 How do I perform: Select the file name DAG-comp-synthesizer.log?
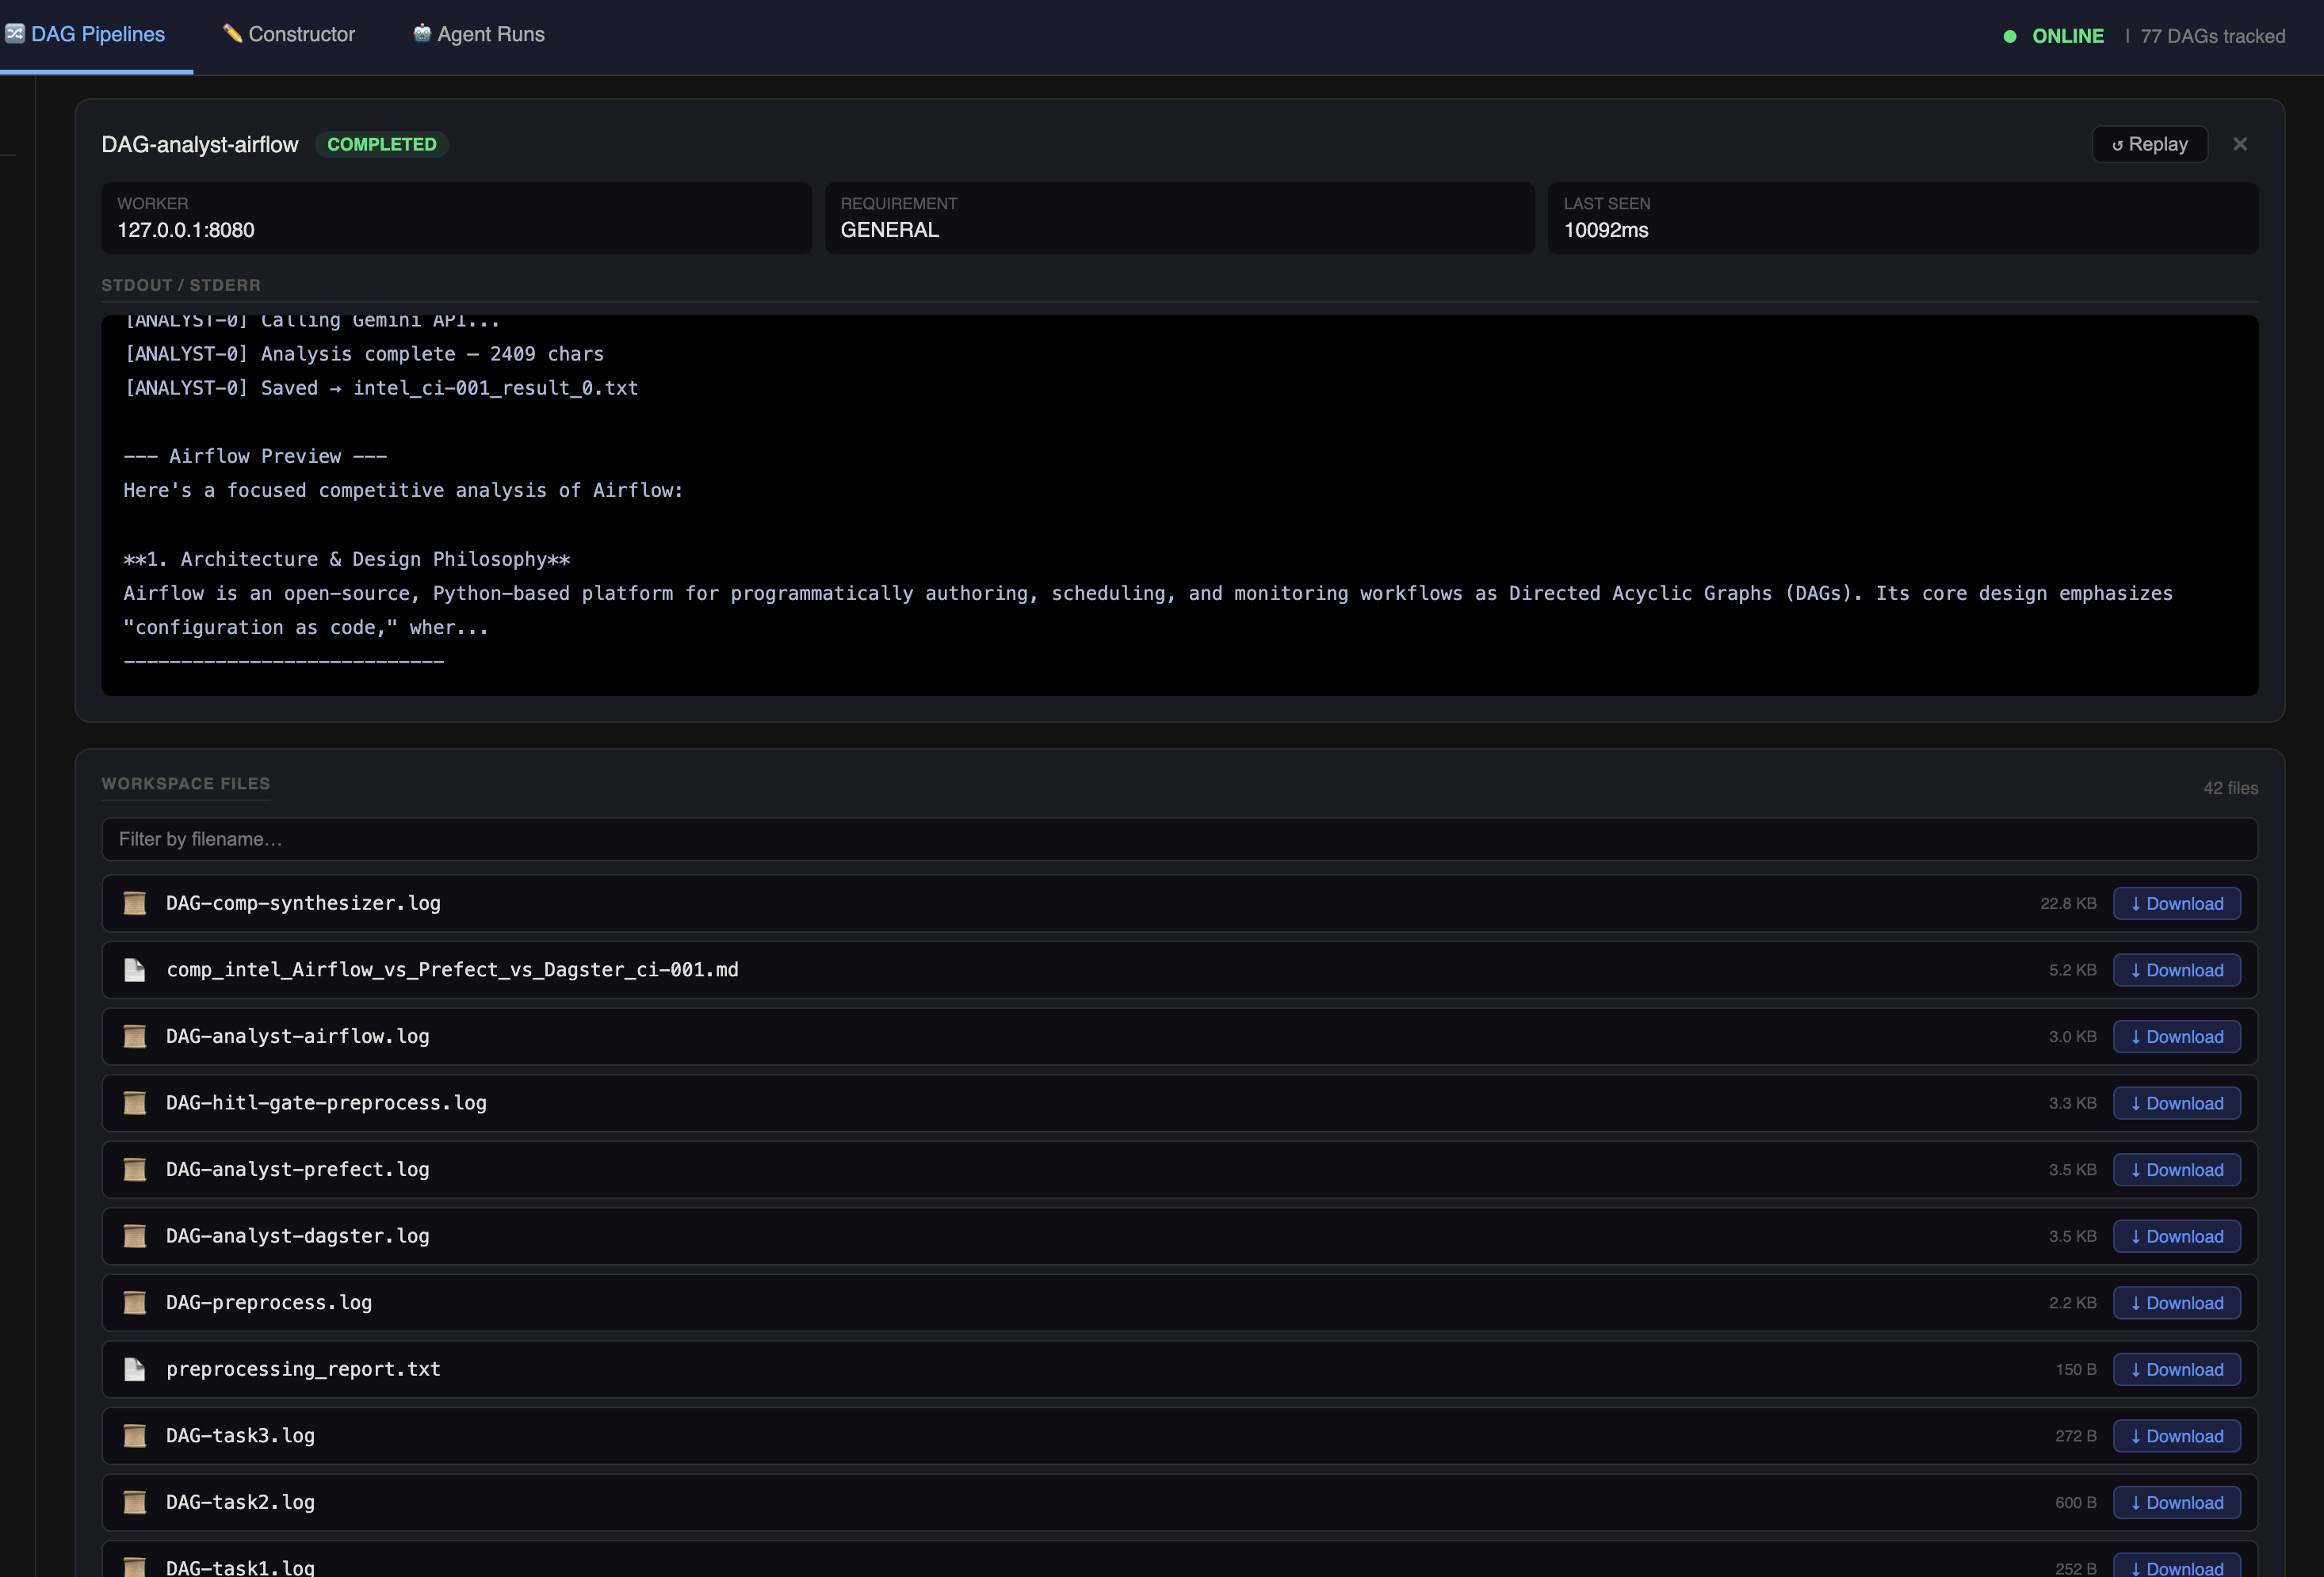click(x=303, y=903)
